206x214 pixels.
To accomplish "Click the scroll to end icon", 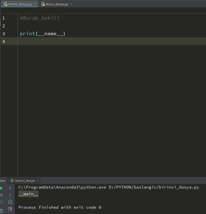I will pos(10,209).
